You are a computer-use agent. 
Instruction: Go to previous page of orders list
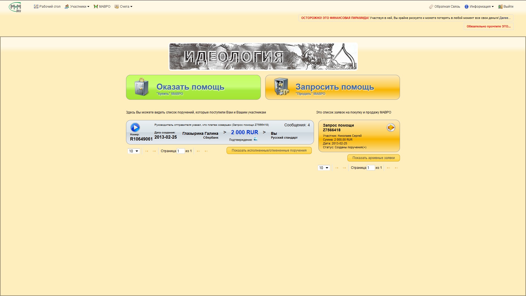point(154,151)
